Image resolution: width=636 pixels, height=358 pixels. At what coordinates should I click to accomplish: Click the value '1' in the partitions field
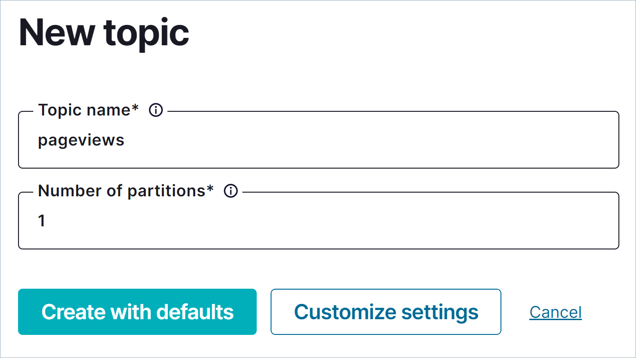click(42, 221)
